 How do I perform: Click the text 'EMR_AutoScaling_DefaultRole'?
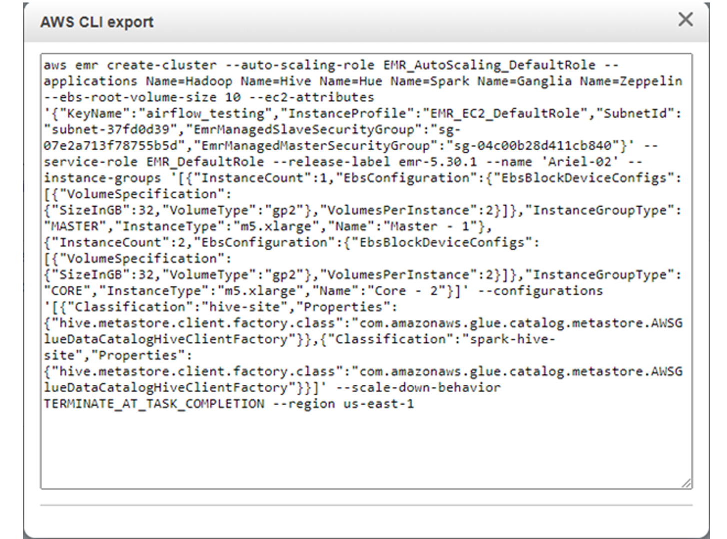[489, 65]
